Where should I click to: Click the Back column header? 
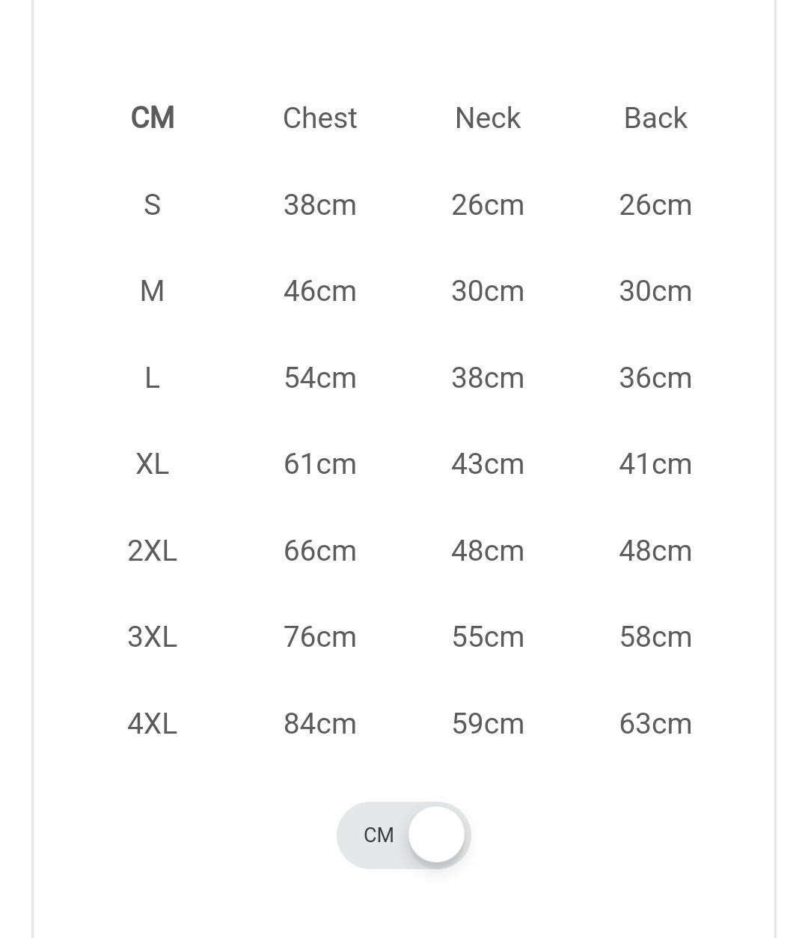pyautogui.click(x=655, y=118)
